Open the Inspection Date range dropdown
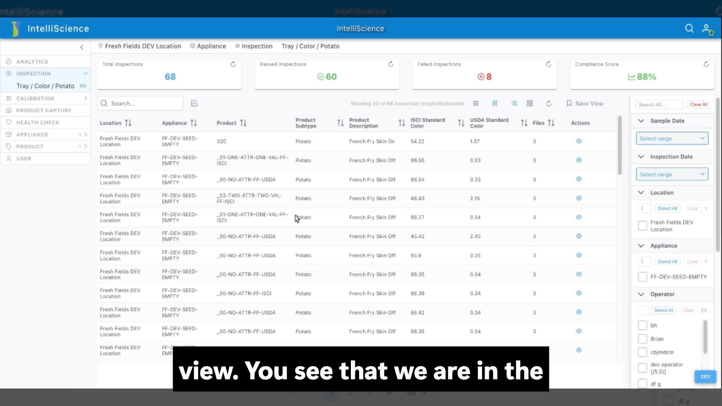Image resolution: width=722 pixels, height=406 pixels. [672, 174]
